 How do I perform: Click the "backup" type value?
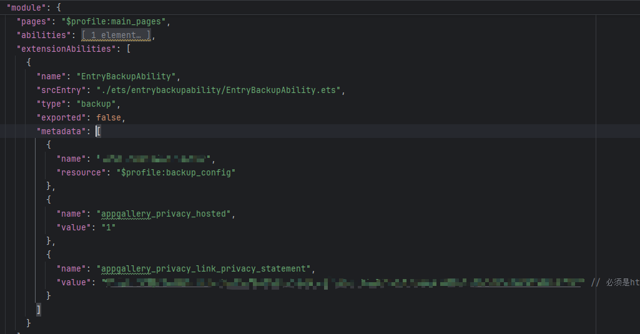point(96,104)
